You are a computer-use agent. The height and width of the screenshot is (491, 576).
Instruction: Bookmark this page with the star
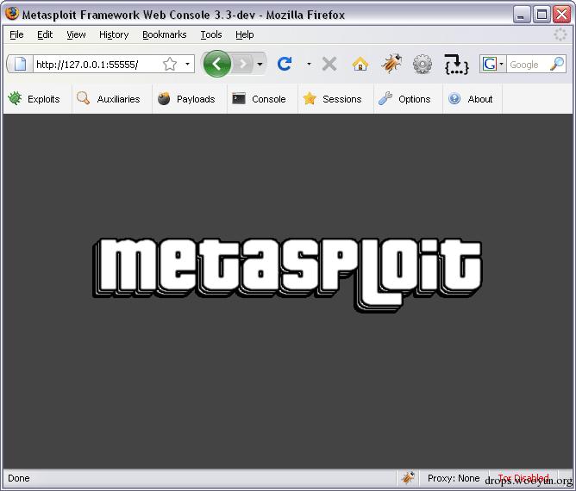point(170,65)
